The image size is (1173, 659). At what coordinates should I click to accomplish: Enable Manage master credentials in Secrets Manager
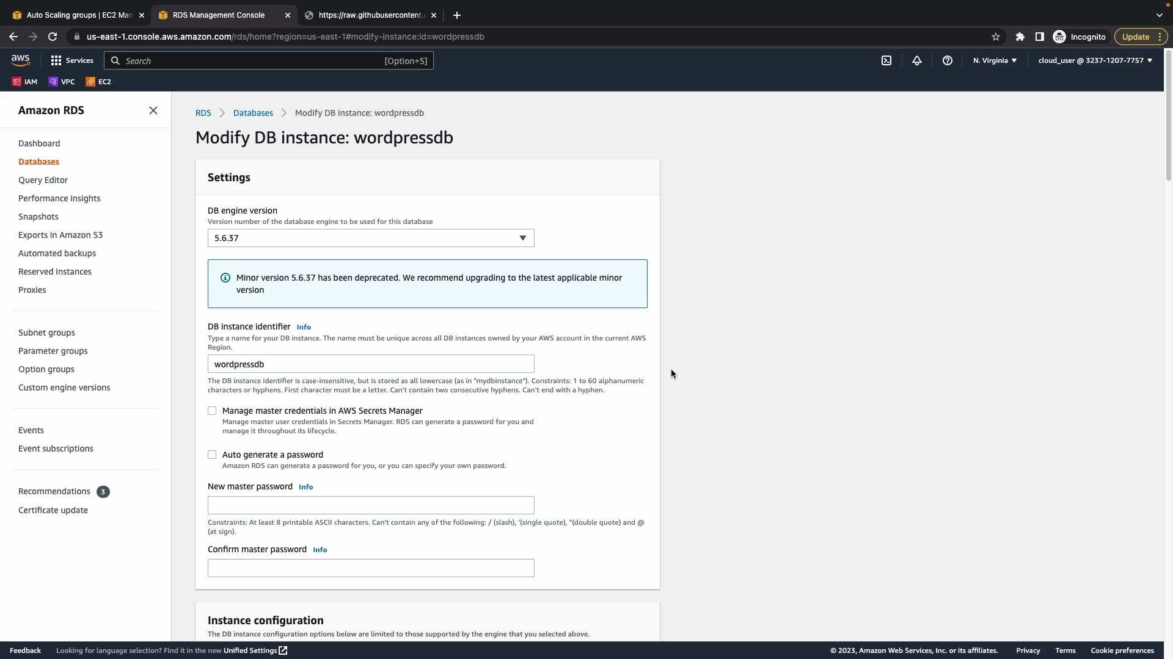(x=212, y=411)
